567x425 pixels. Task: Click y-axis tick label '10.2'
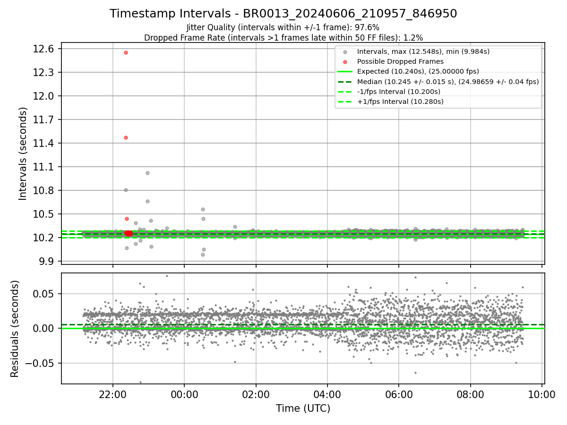(x=44, y=238)
